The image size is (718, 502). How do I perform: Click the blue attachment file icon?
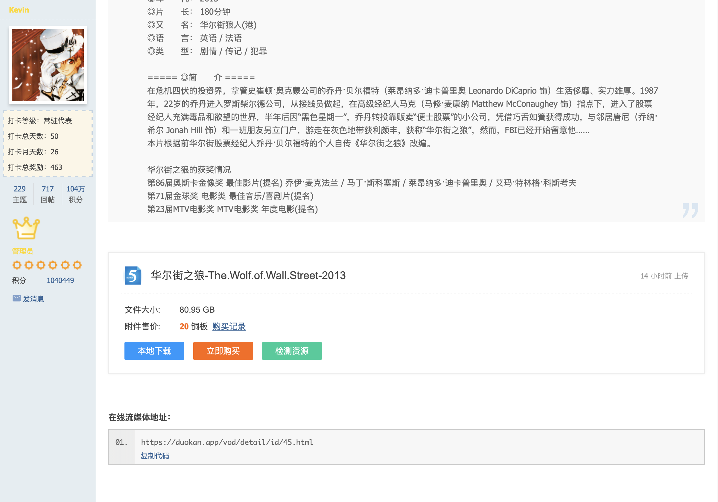pos(133,275)
